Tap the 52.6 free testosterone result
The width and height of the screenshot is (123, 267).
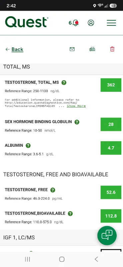tap(111, 193)
